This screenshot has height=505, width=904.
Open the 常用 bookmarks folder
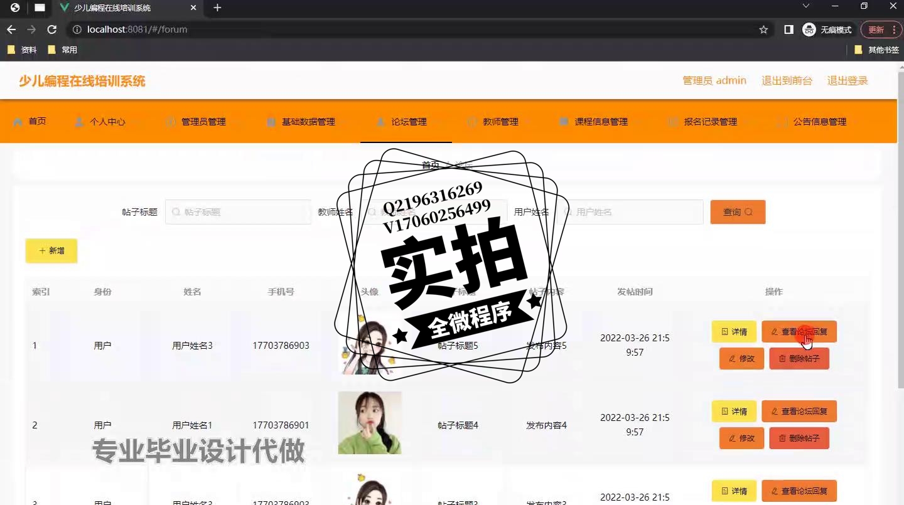click(63, 50)
